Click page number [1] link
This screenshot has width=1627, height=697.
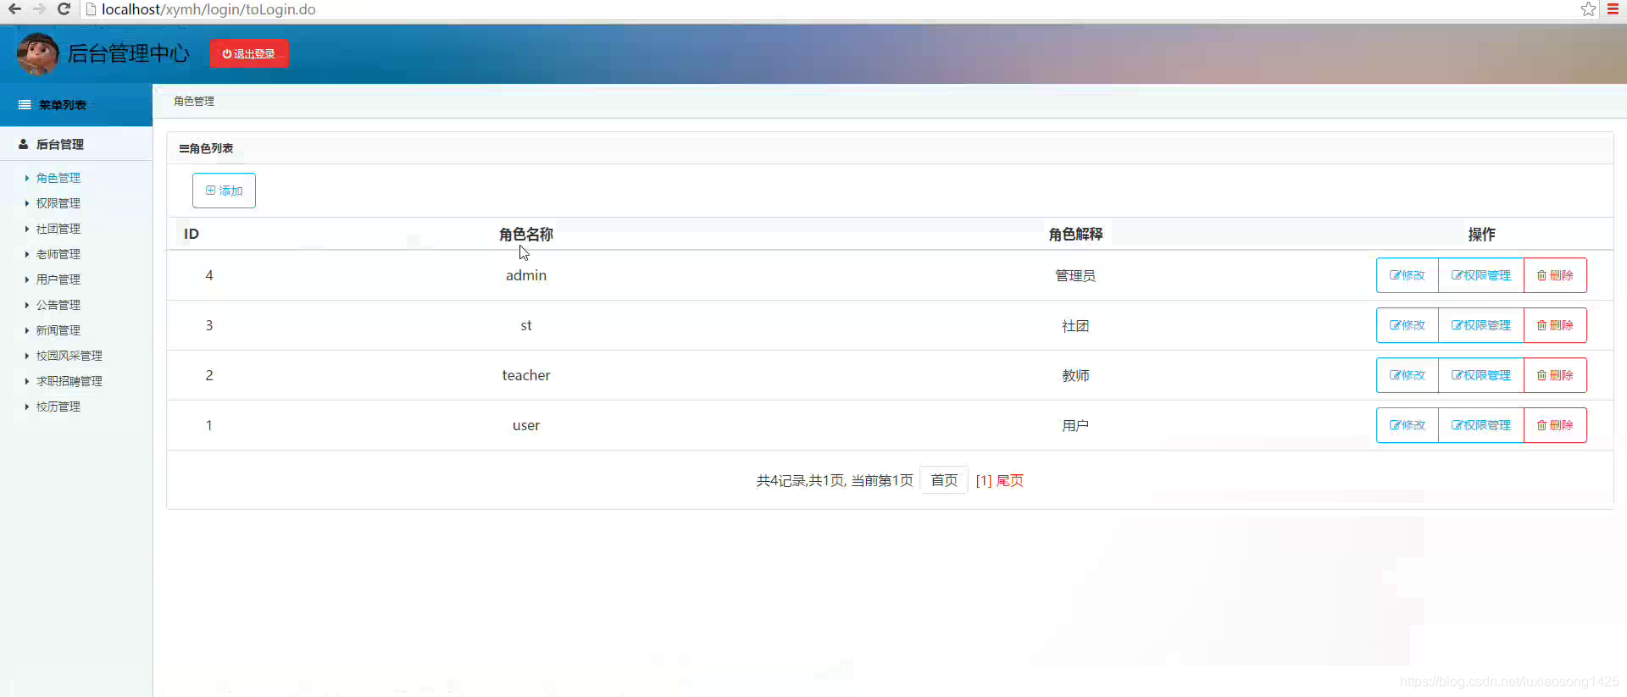click(x=983, y=480)
